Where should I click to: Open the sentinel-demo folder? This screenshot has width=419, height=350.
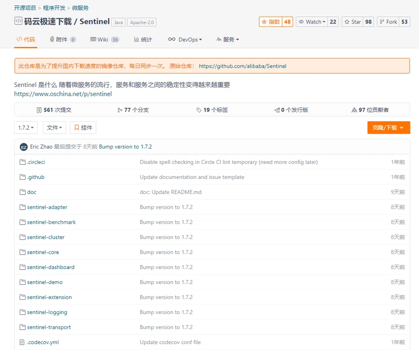click(45, 282)
